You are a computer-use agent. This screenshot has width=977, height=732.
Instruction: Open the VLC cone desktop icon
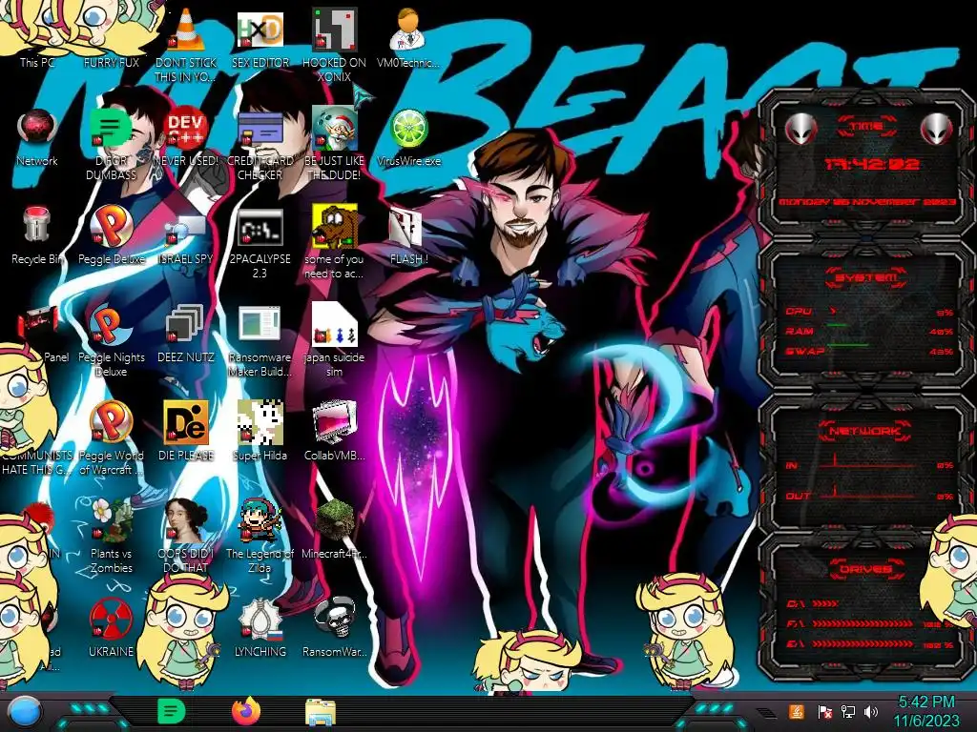click(x=186, y=30)
